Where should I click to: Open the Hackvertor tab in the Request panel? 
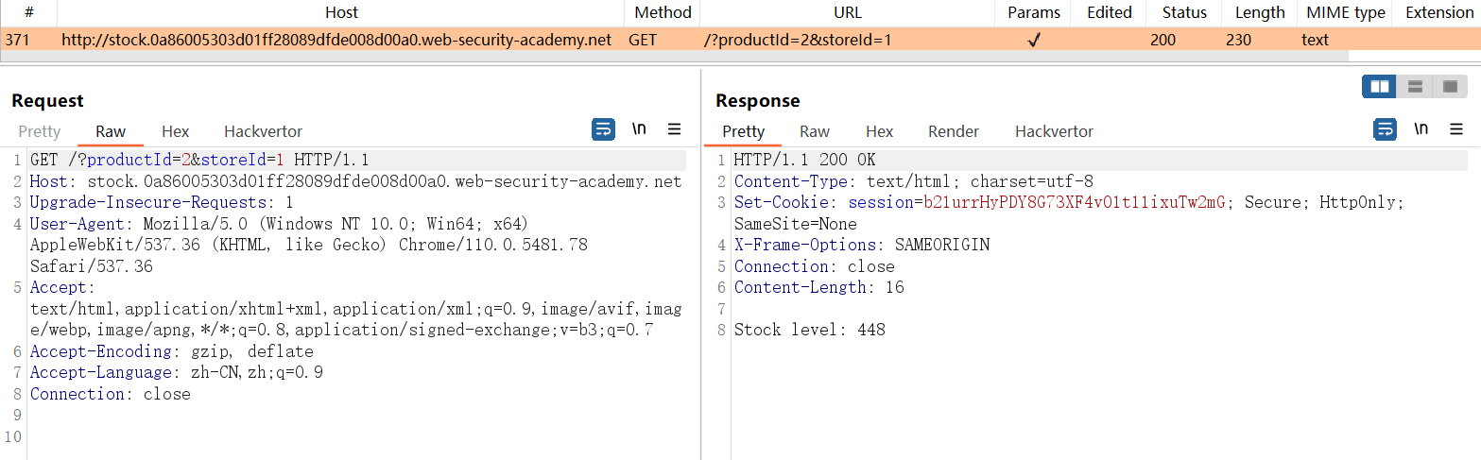[x=263, y=131]
